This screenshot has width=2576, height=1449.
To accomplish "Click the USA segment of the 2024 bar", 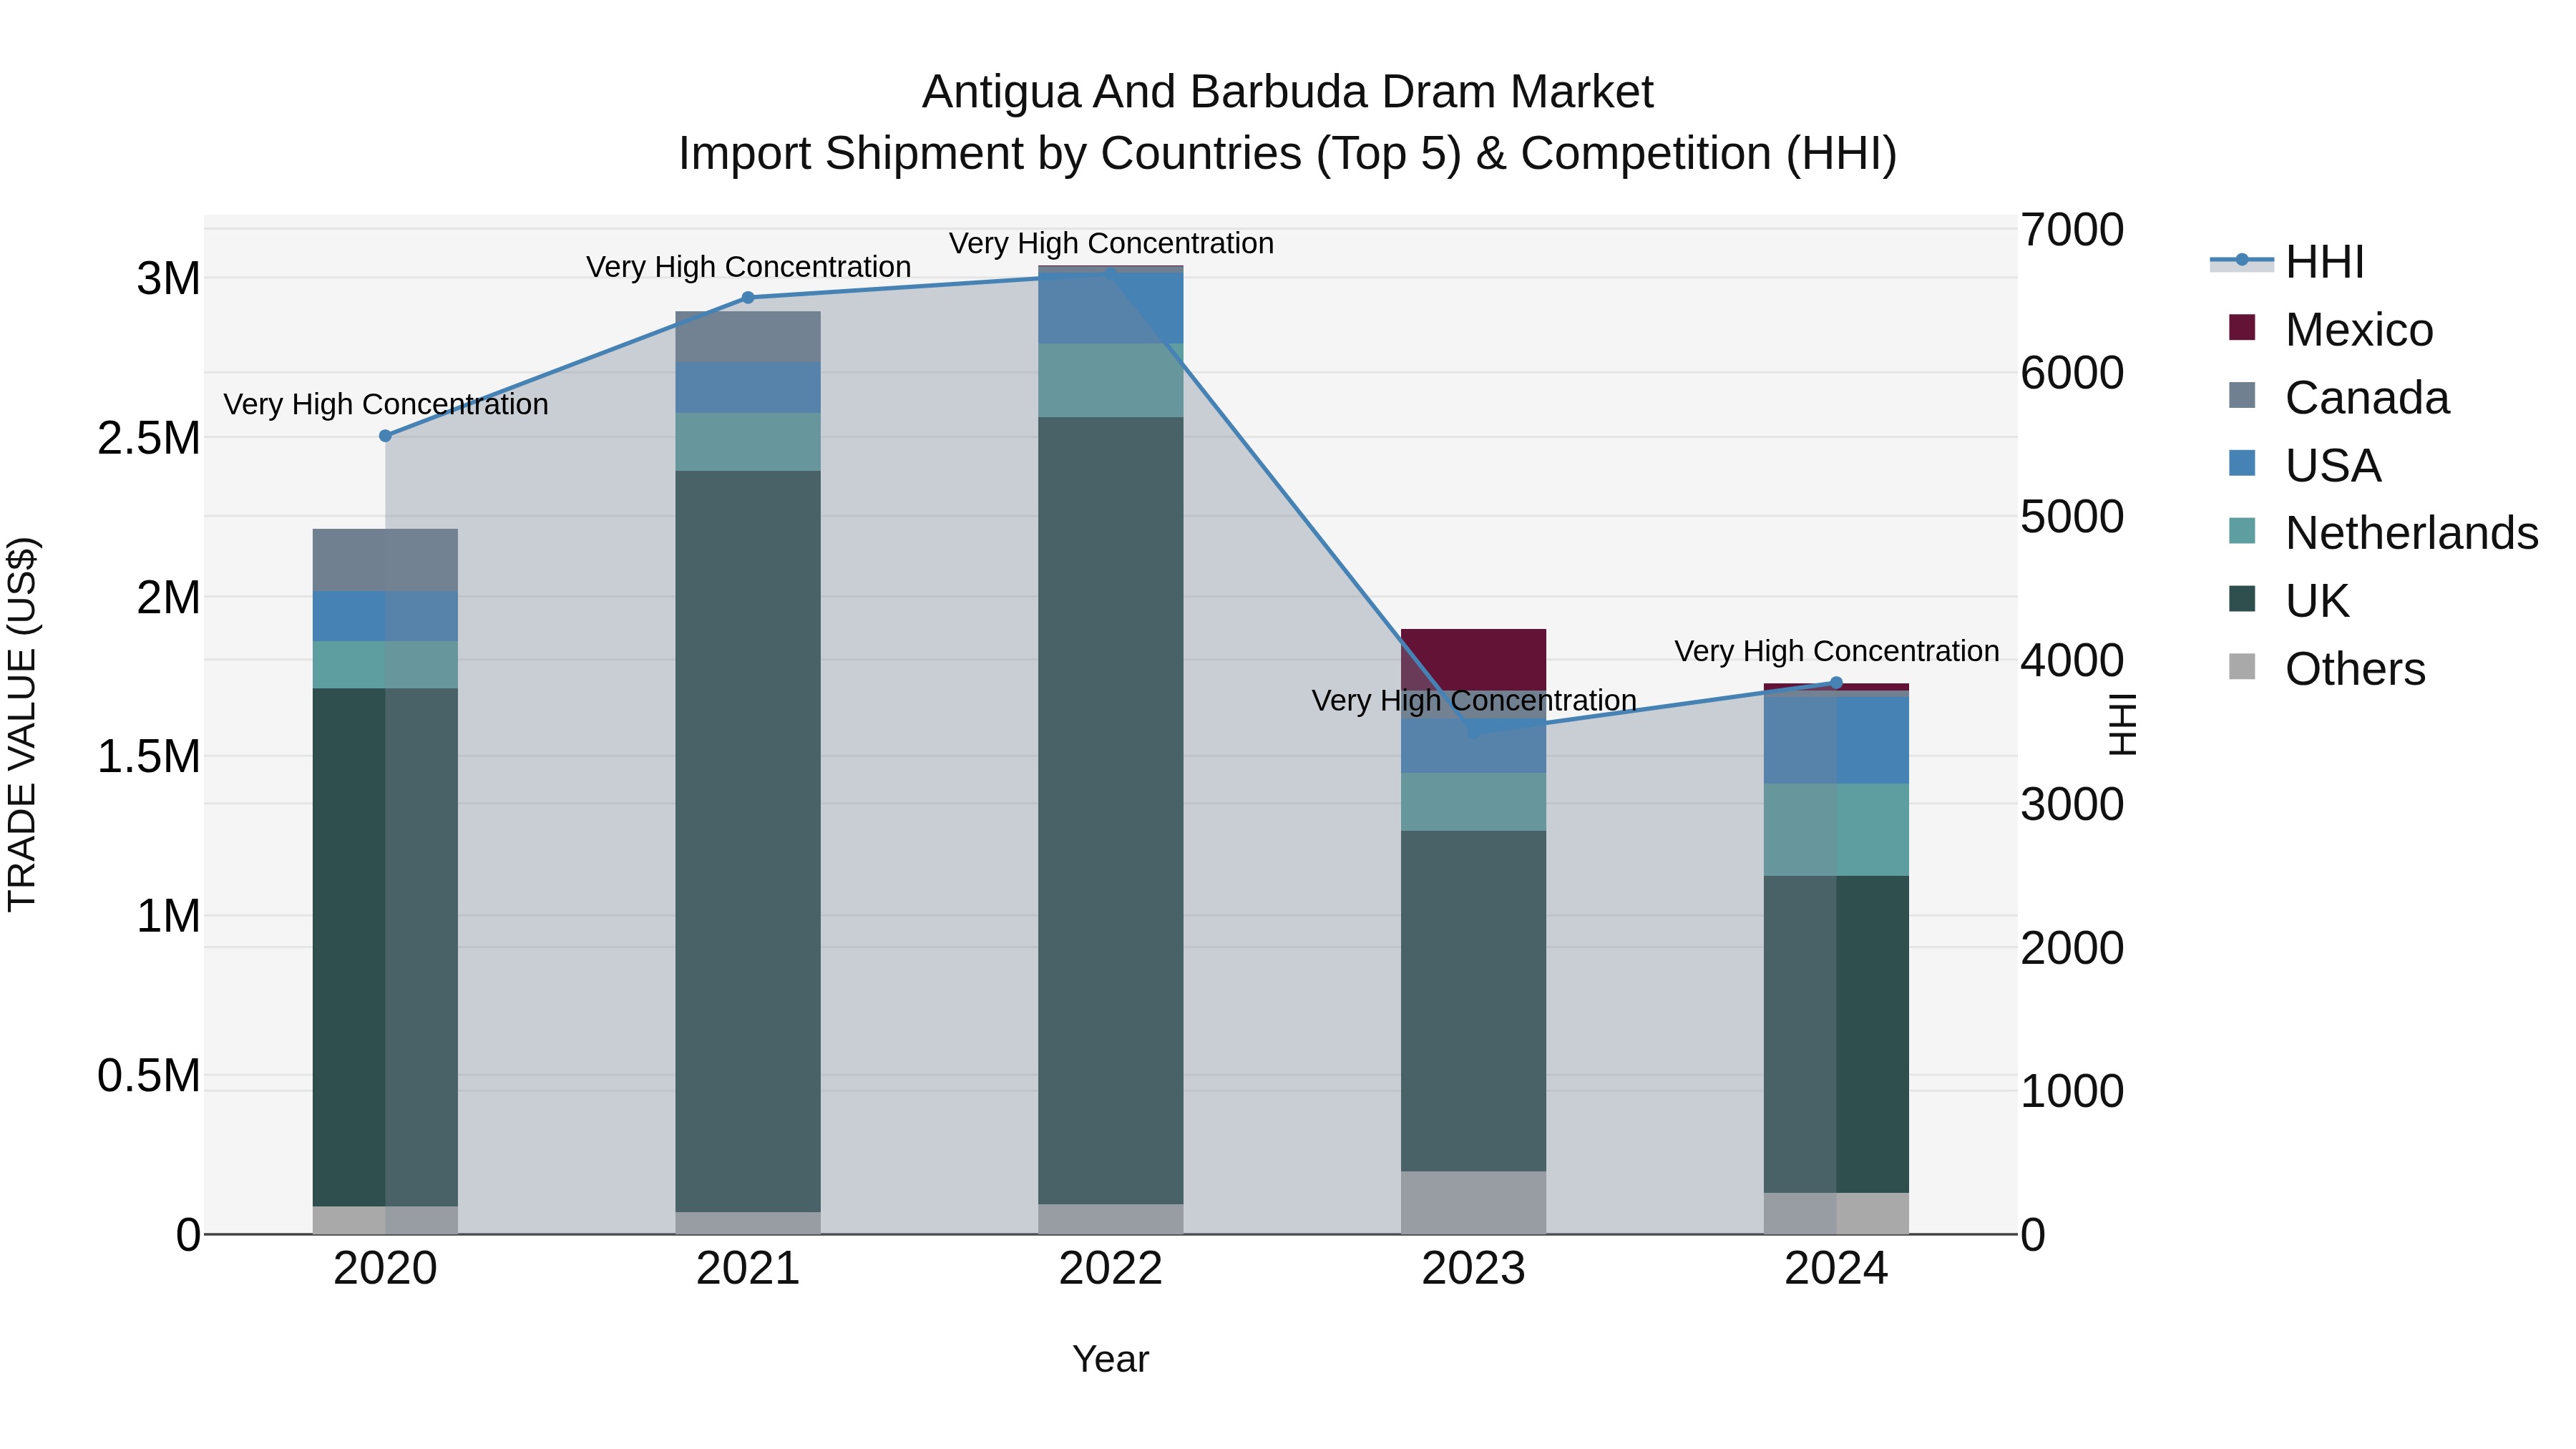I will click(x=1836, y=740).
